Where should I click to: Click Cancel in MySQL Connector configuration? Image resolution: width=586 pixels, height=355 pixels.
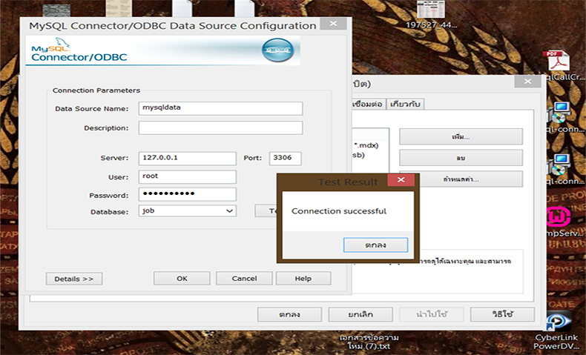click(244, 279)
